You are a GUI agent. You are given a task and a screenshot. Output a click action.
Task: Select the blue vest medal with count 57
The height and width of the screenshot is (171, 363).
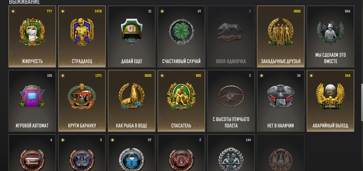pyautogui.click(x=132, y=153)
